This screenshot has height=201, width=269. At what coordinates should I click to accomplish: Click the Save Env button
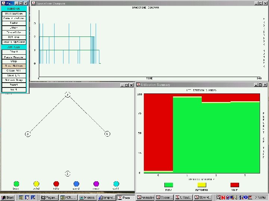pyautogui.click(x=14, y=75)
